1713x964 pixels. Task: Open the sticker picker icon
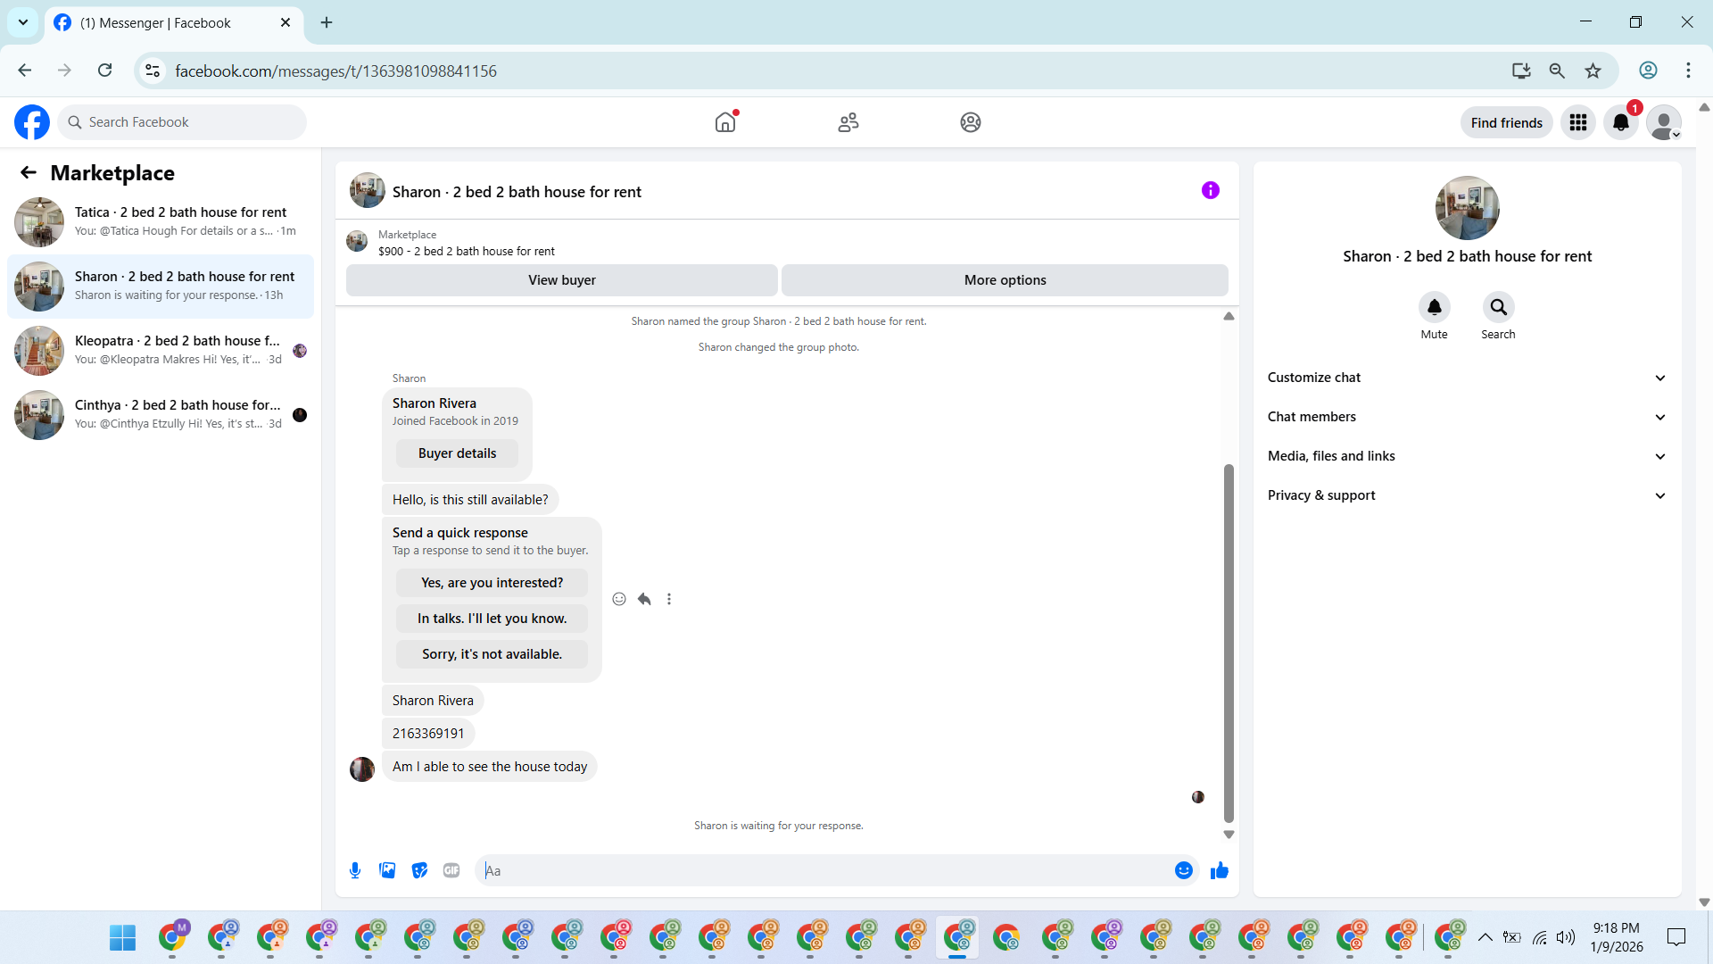[419, 870]
